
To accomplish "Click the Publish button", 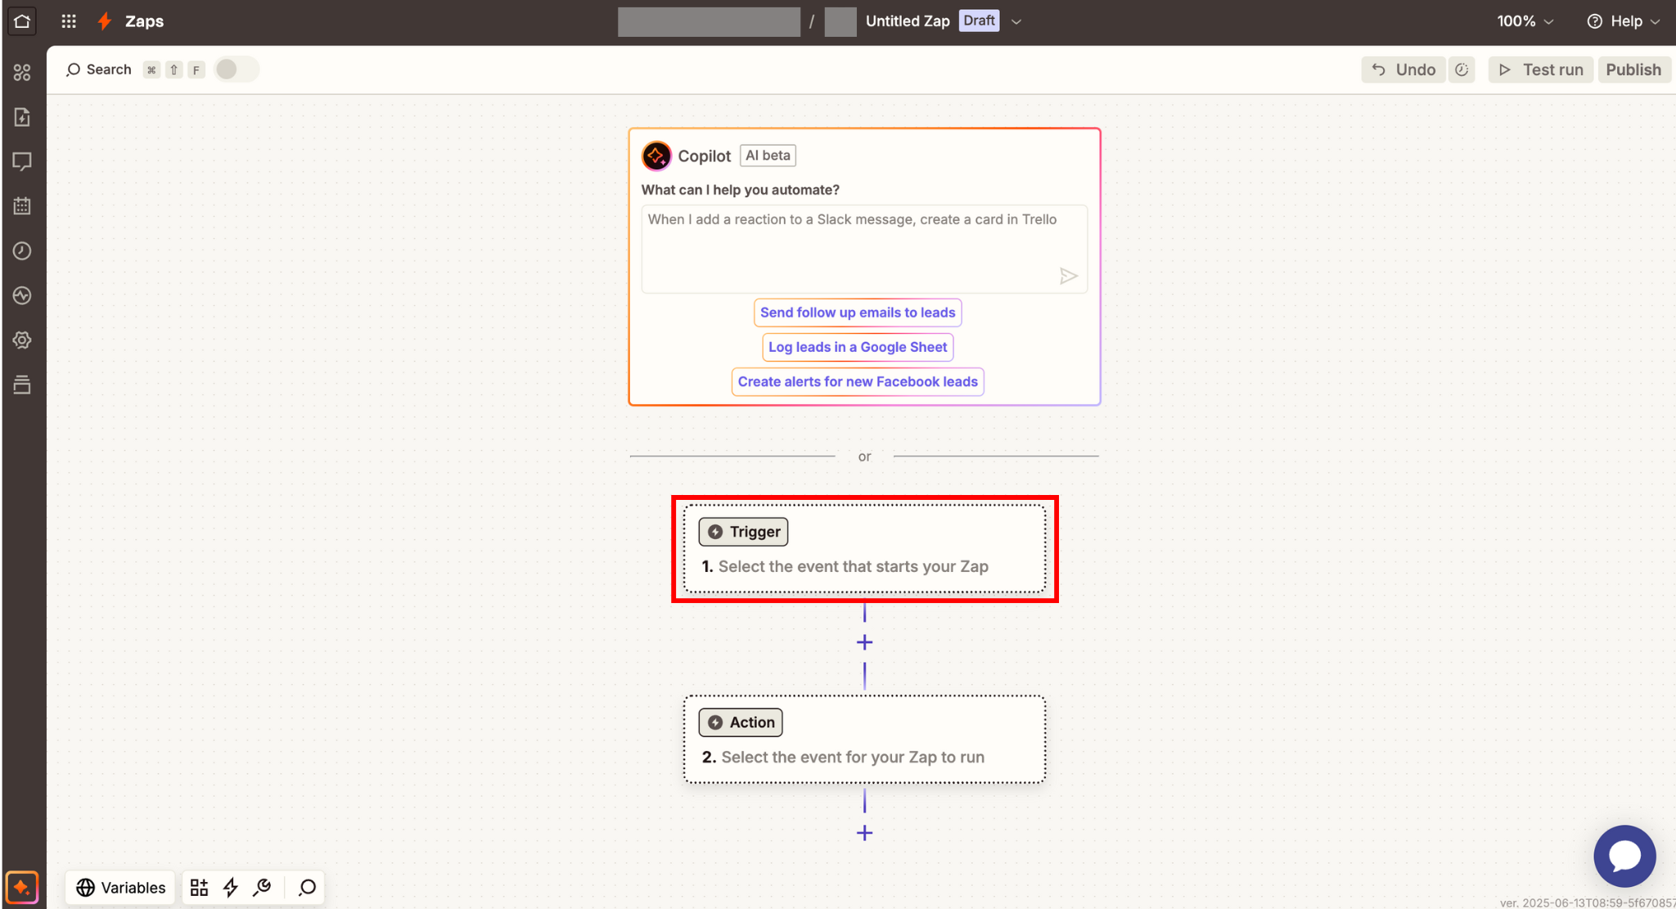I will point(1633,70).
